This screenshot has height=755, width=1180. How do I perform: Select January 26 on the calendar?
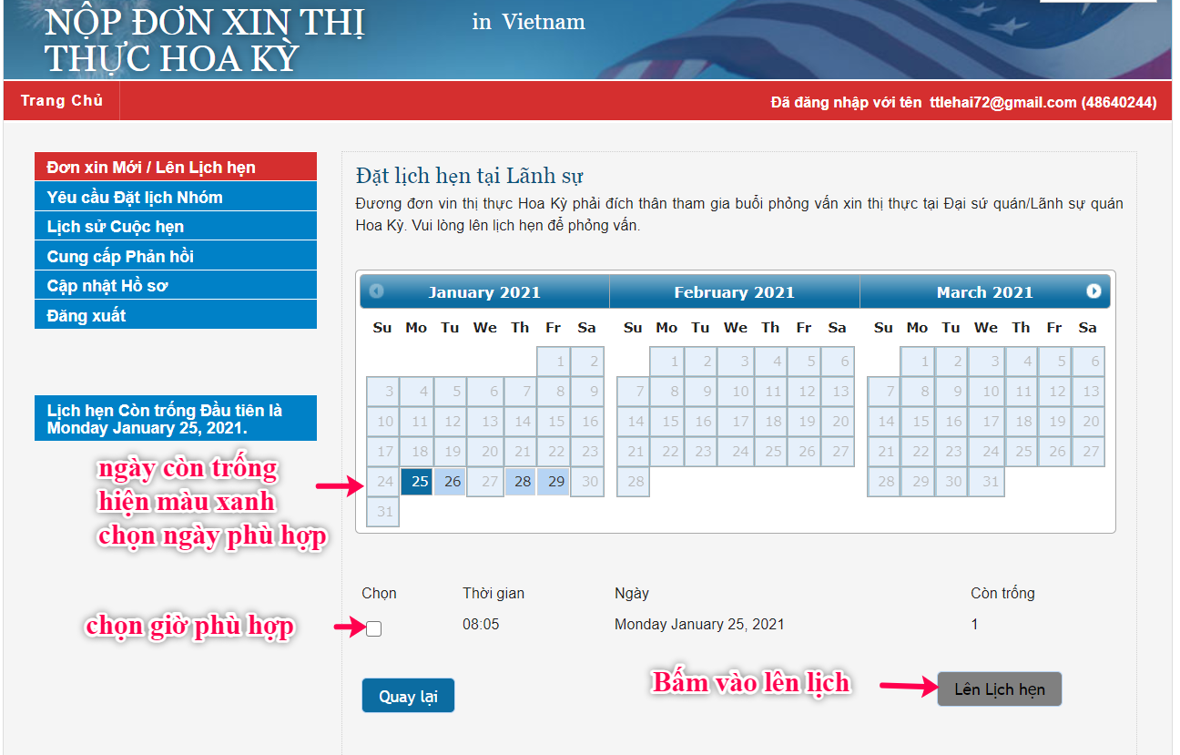pyautogui.click(x=452, y=482)
